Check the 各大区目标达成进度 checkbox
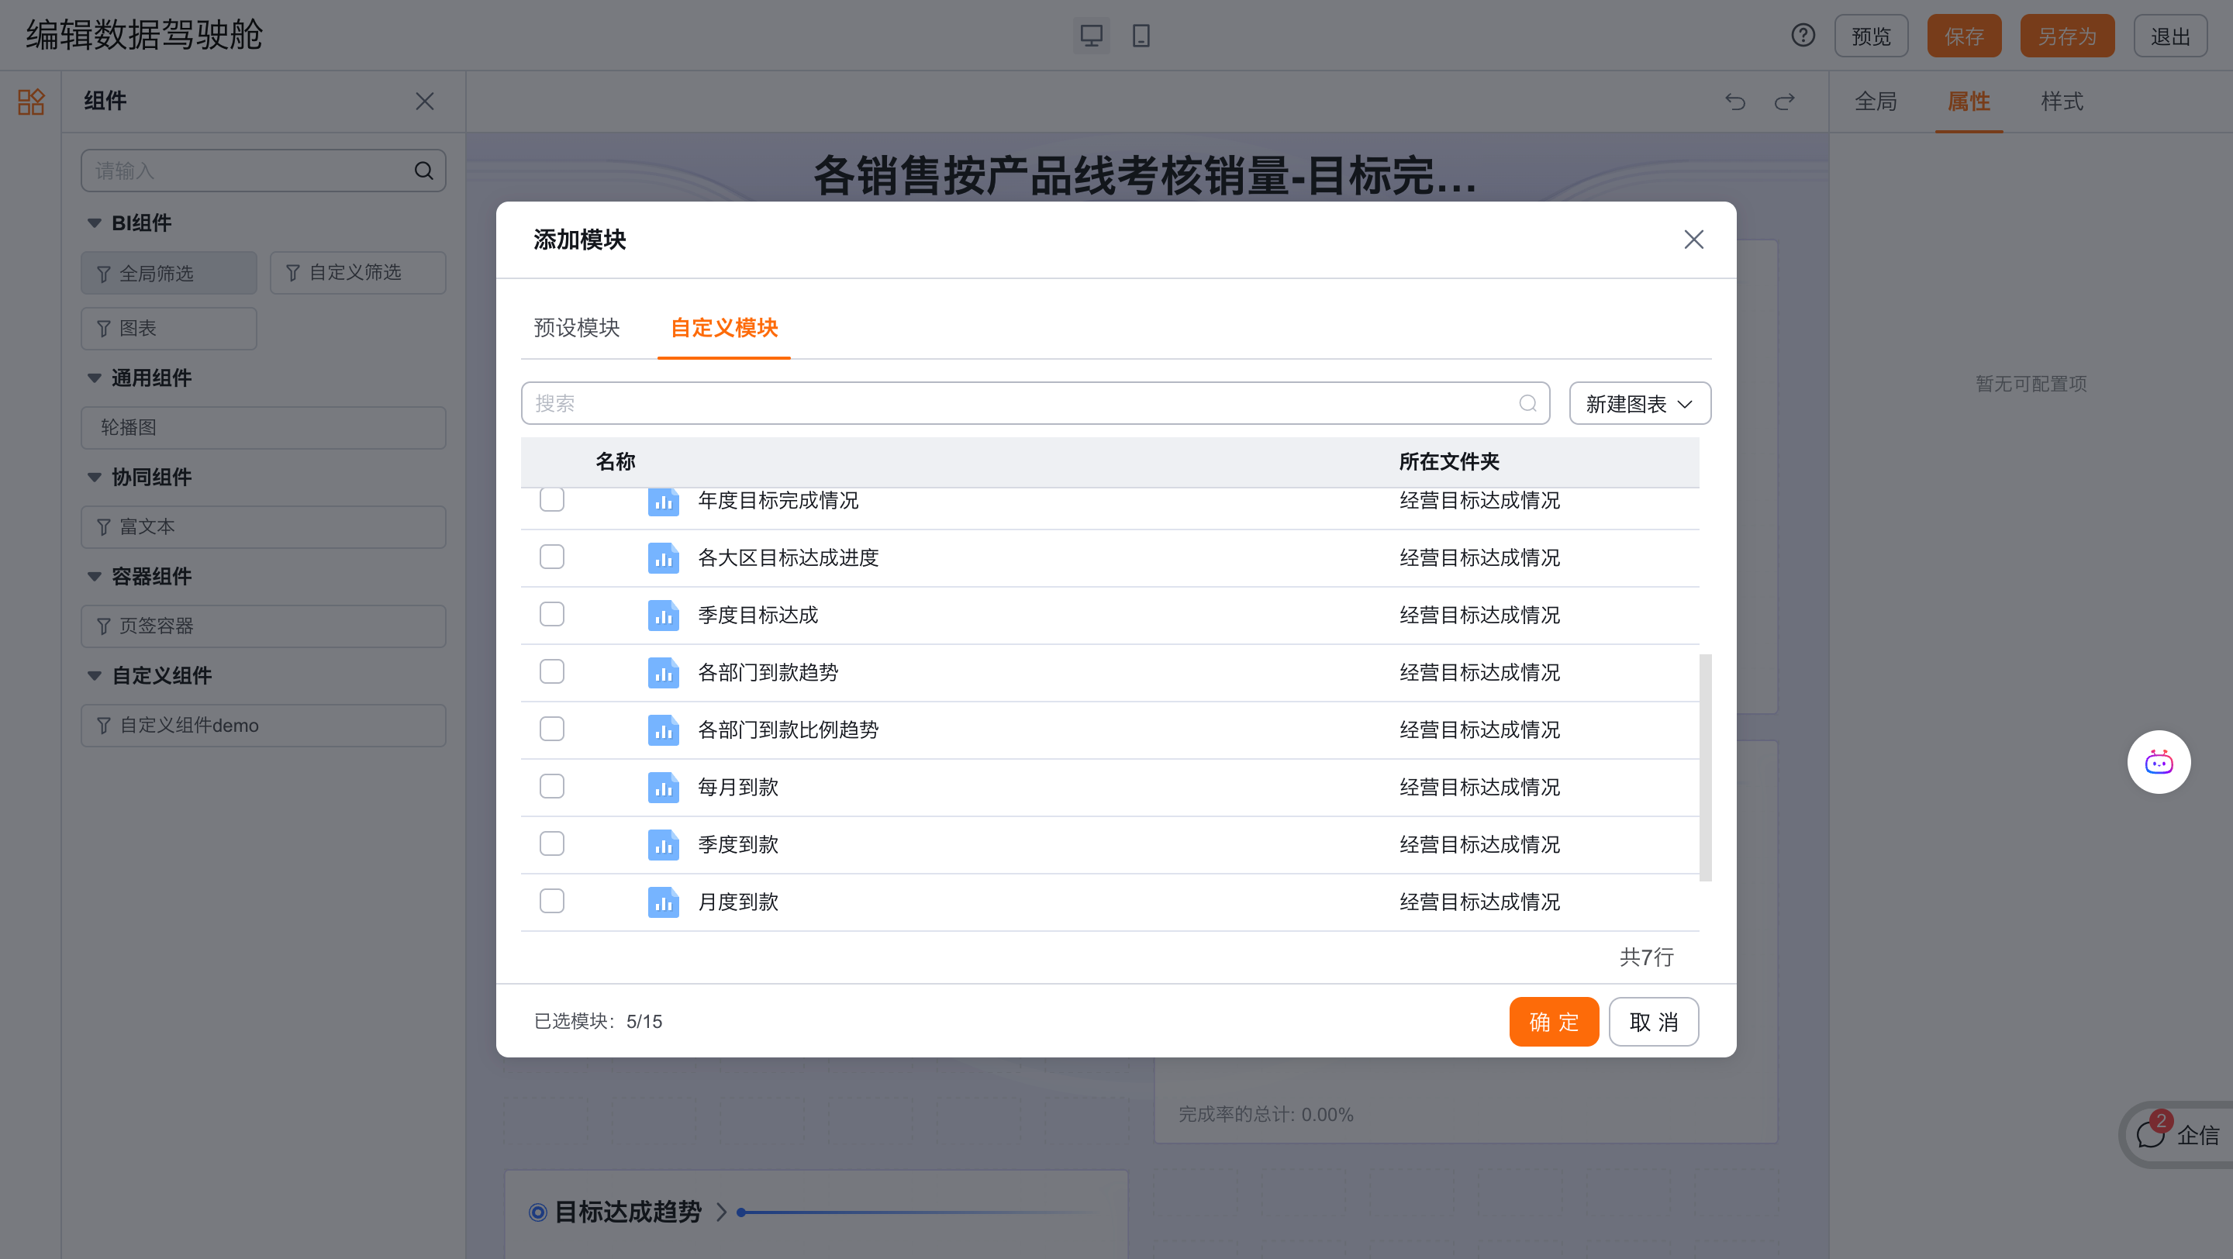 tap(551, 557)
